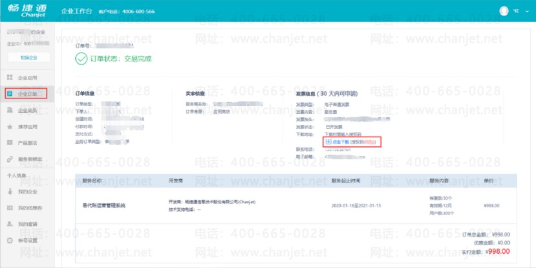Click the 开发商 column header
The width and height of the screenshot is (536, 268).
point(176,181)
